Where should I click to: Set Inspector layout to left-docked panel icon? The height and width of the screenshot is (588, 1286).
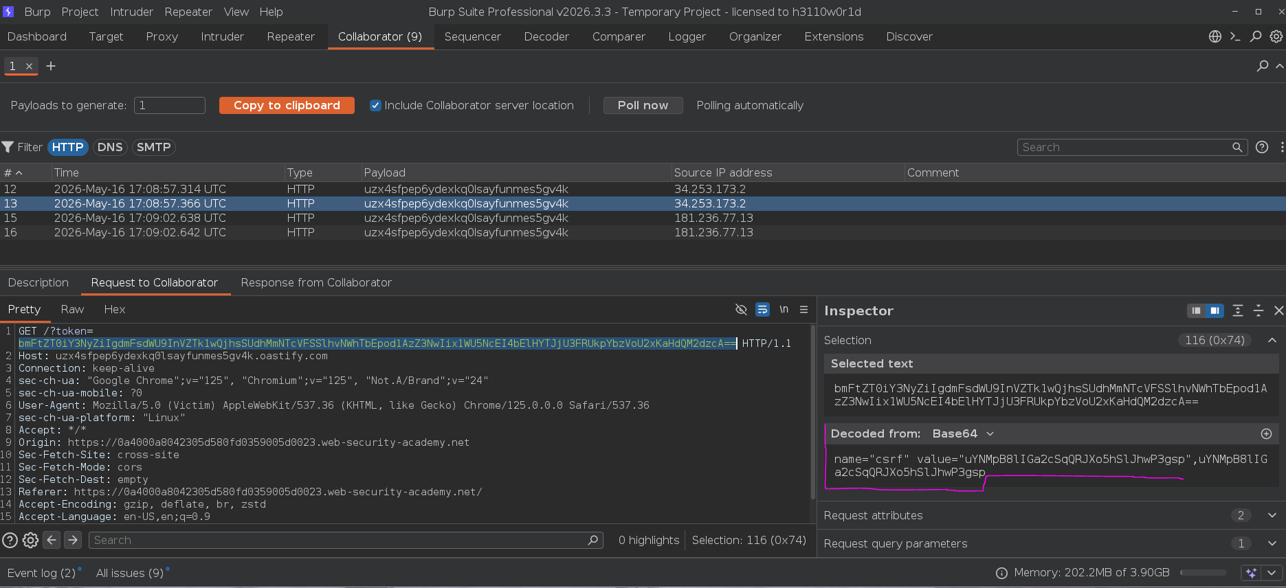coord(1197,310)
